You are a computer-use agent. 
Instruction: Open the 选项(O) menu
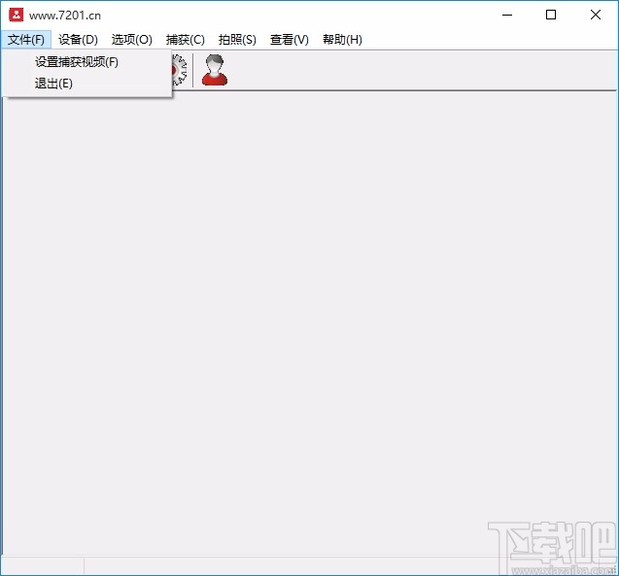point(132,40)
